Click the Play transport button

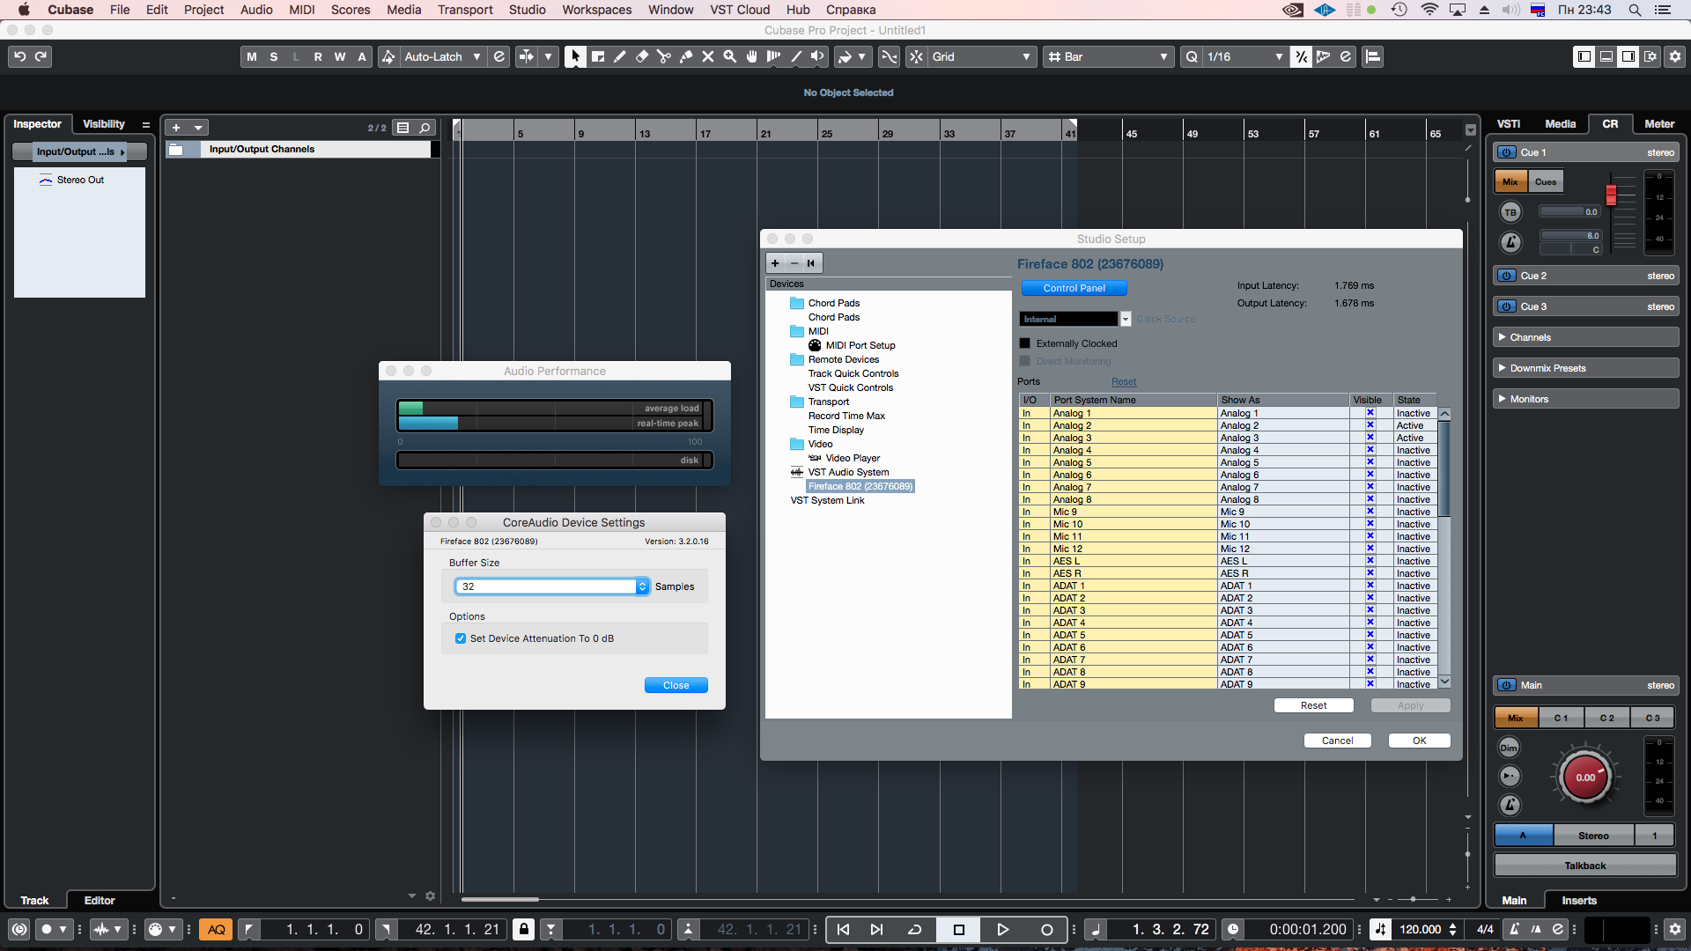1002,929
